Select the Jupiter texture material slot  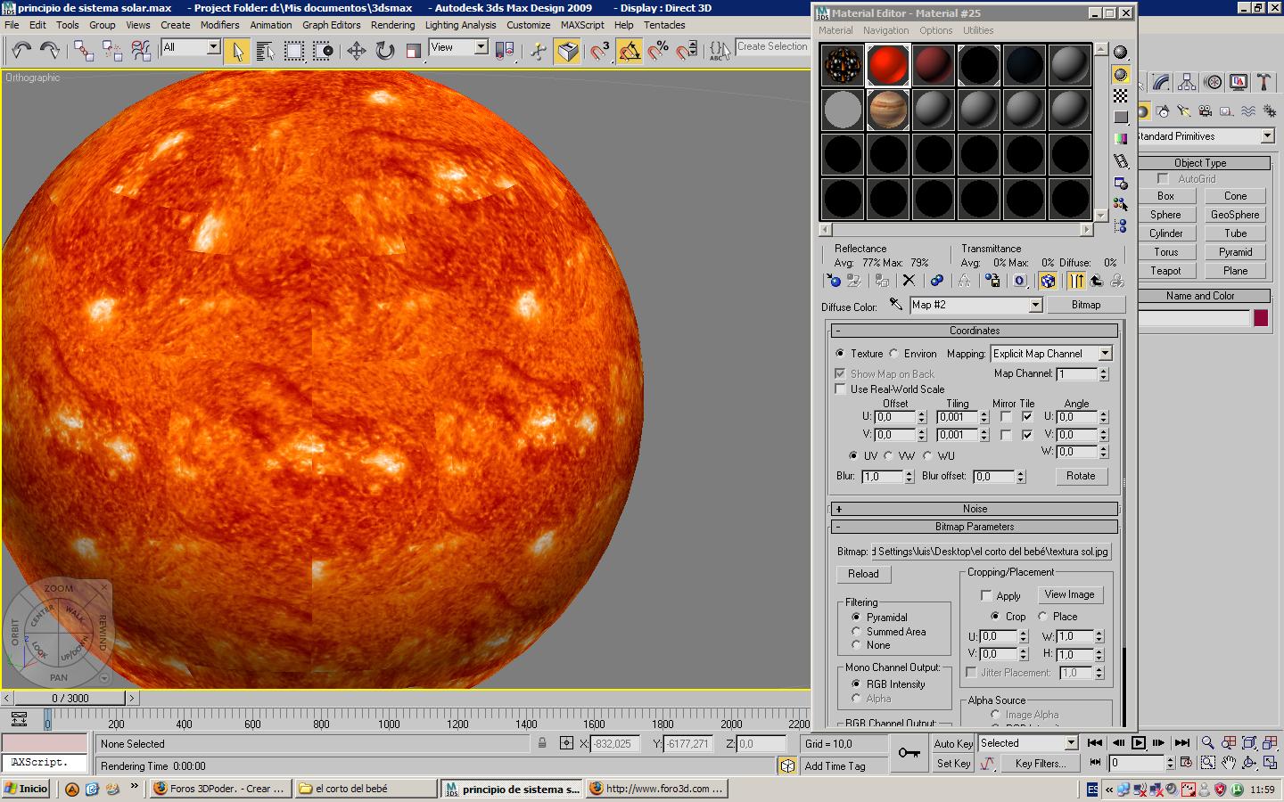point(887,110)
